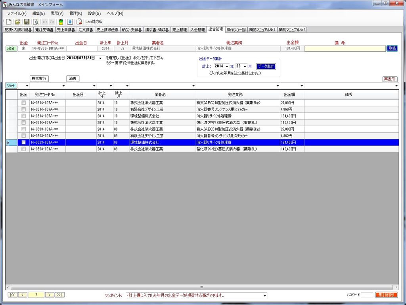406x305 pixels.
Task: Open the 計上 month 09 dropdown
Action: tap(245, 66)
